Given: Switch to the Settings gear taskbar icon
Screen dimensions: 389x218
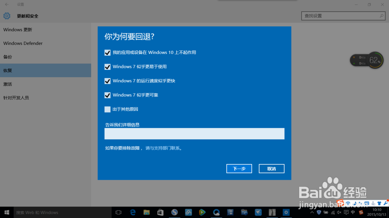Looking at the screenshot, I should click(286, 213).
